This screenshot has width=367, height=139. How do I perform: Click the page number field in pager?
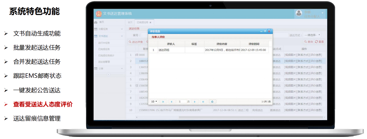click(x=182, y=102)
